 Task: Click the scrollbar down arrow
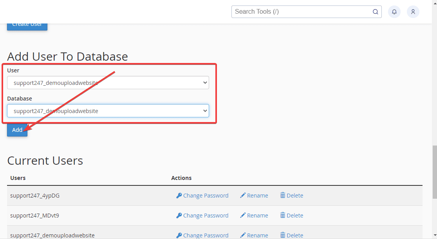click(x=434, y=236)
